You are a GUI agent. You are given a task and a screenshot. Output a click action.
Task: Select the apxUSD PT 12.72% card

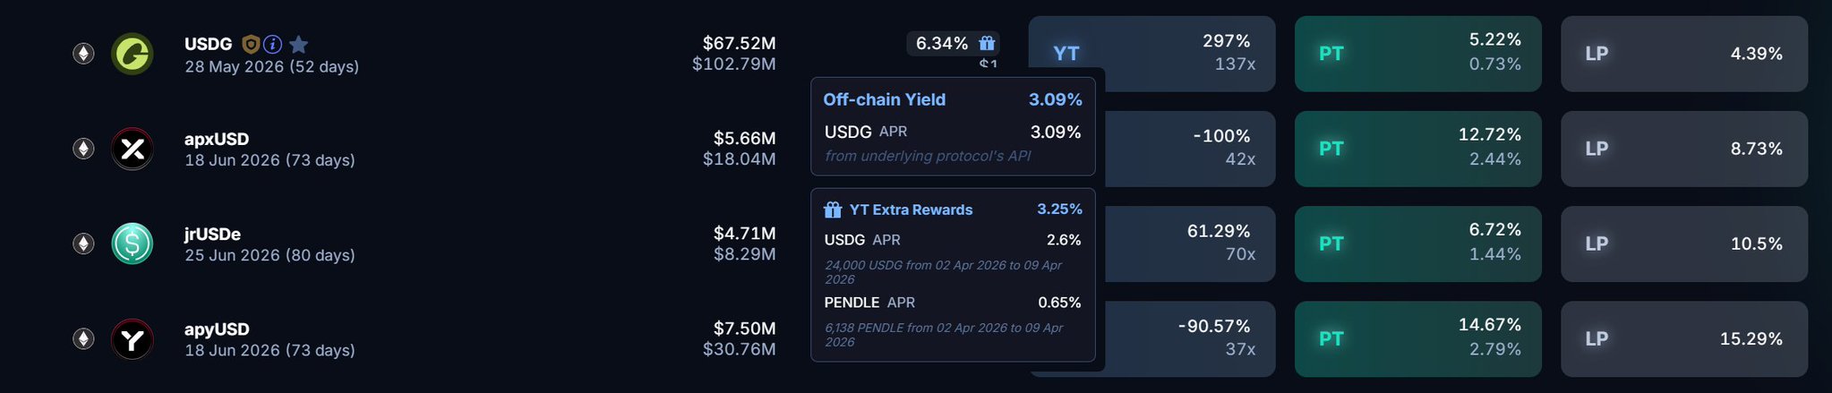point(1417,149)
